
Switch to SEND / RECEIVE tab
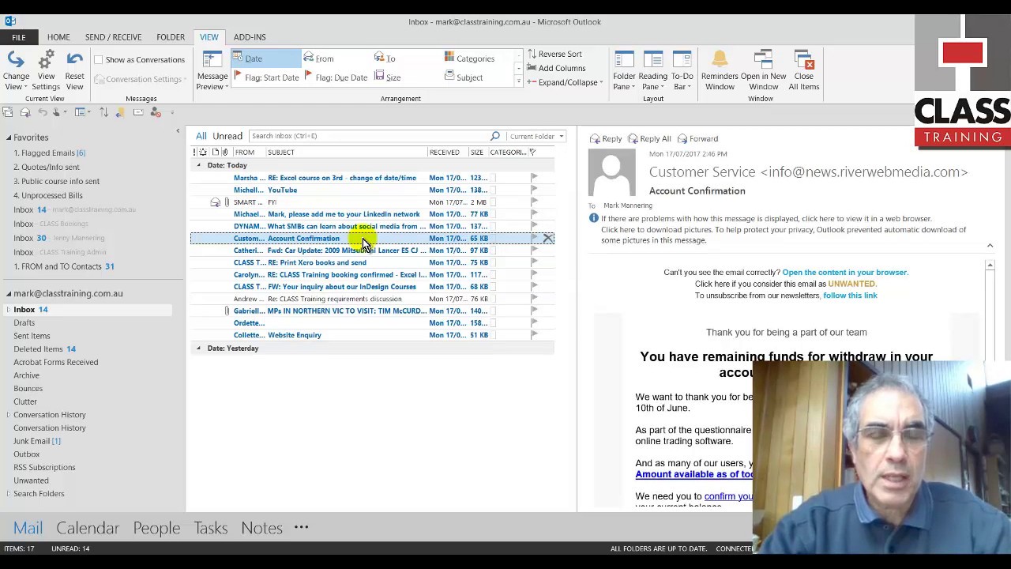tap(113, 37)
